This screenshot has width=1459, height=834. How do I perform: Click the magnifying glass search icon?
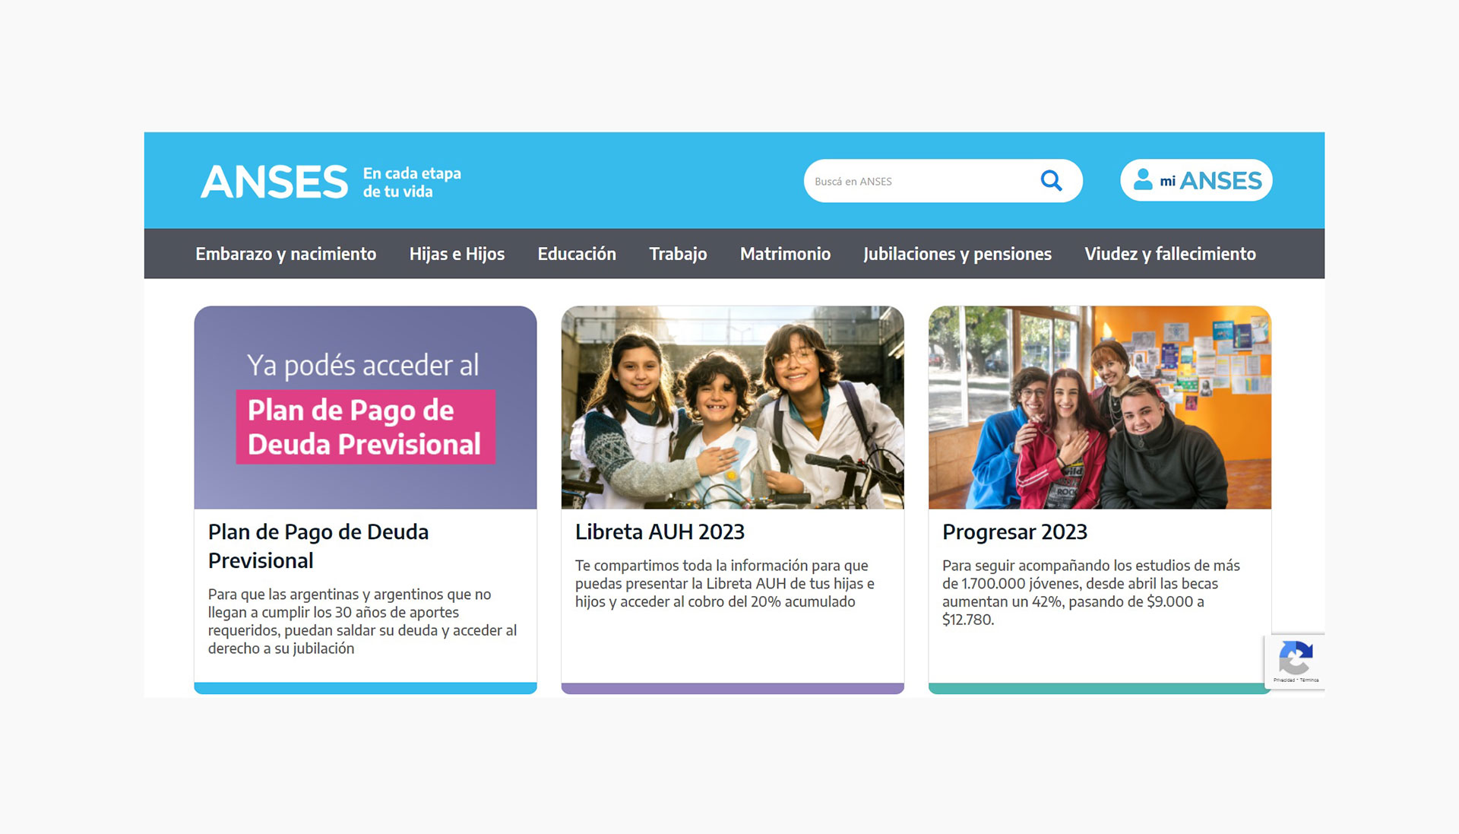[x=1051, y=181]
